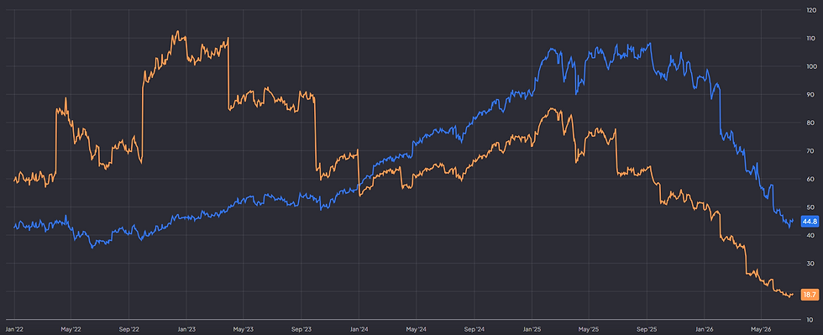
Task: Select the Jan'25 date label
Action: point(532,329)
